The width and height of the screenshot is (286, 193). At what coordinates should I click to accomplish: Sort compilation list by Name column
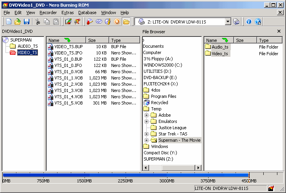tap(66, 40)
